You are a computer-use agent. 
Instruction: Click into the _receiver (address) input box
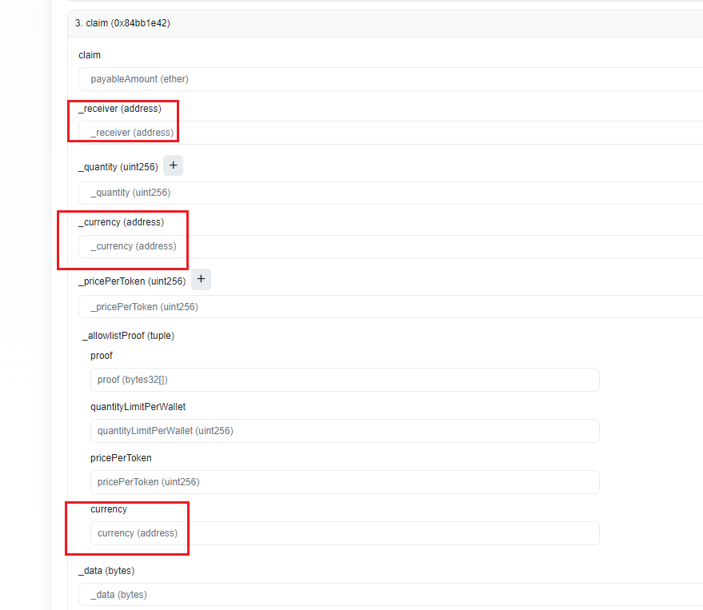pos(392,133)
